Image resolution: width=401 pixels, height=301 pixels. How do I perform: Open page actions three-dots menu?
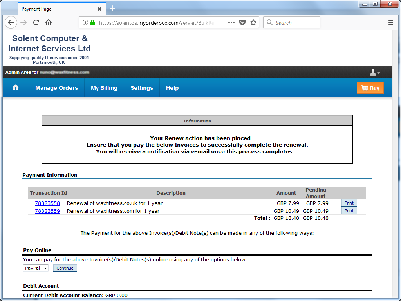pyautogui.click(x=231, y=22)
